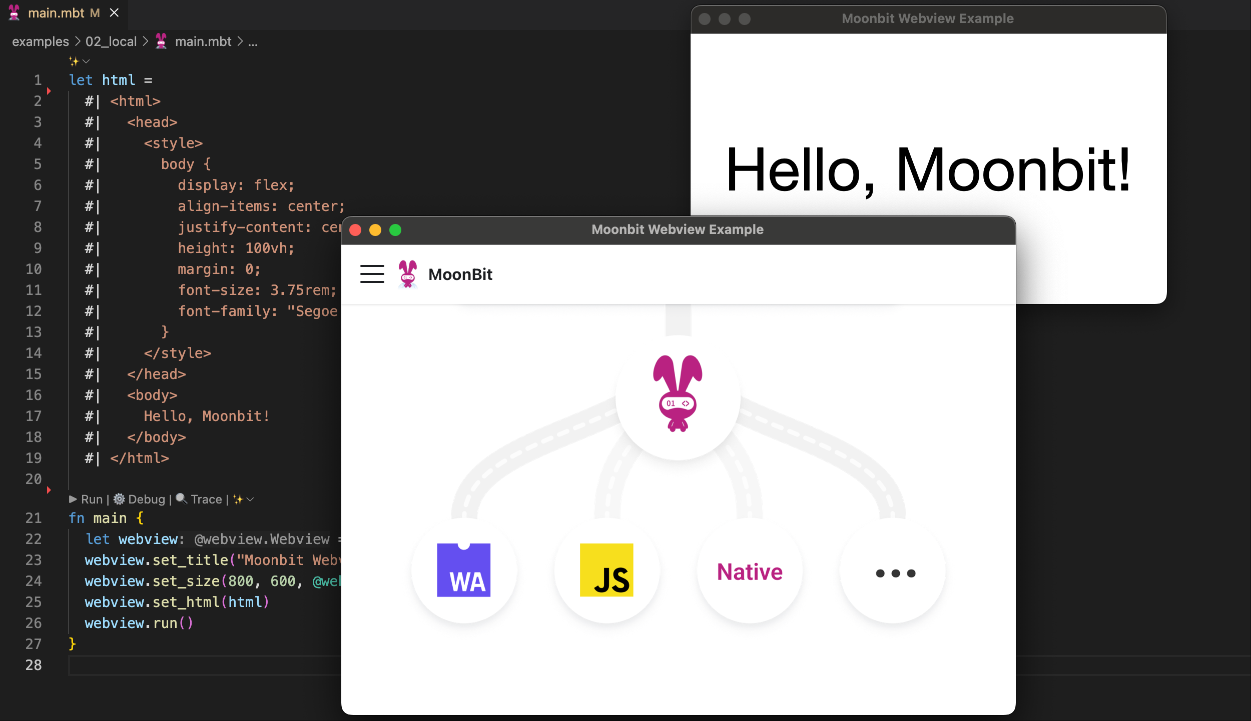Click the main.mbt breadcrumb item
The image size is (1251, 721).
pyautogui.click(x=203, y=41)
